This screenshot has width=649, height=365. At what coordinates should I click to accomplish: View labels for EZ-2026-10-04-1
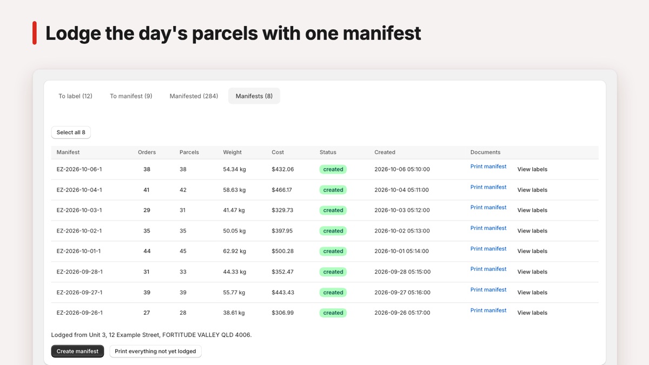click(x=532, y=190)
